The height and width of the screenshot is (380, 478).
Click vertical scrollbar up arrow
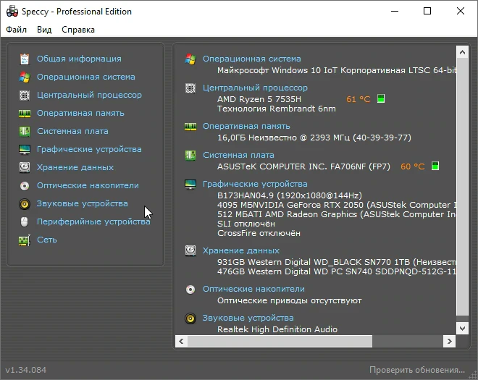462,52
